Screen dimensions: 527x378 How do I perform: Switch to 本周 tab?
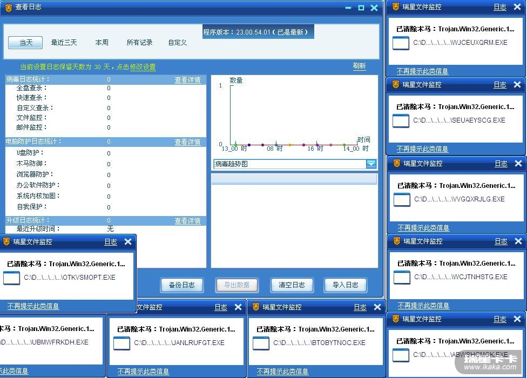tap(102, 43)
